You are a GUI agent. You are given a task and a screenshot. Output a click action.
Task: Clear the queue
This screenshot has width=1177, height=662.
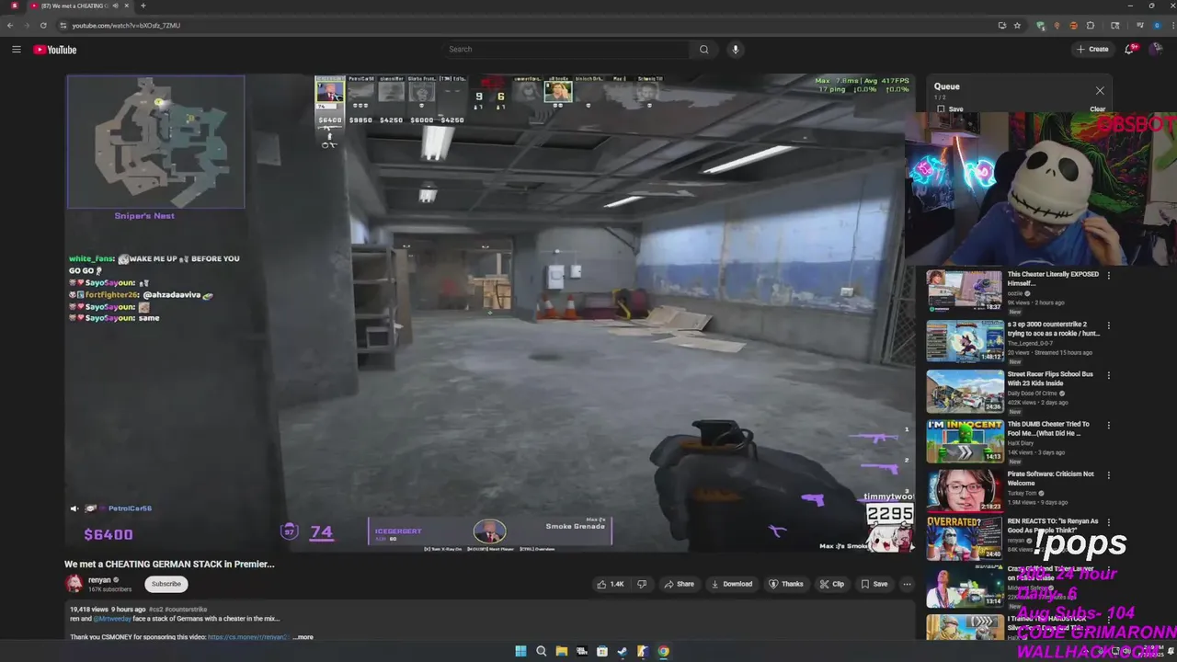(1098, 109)
